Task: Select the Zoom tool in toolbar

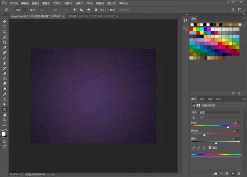Action: pos(5,120)
